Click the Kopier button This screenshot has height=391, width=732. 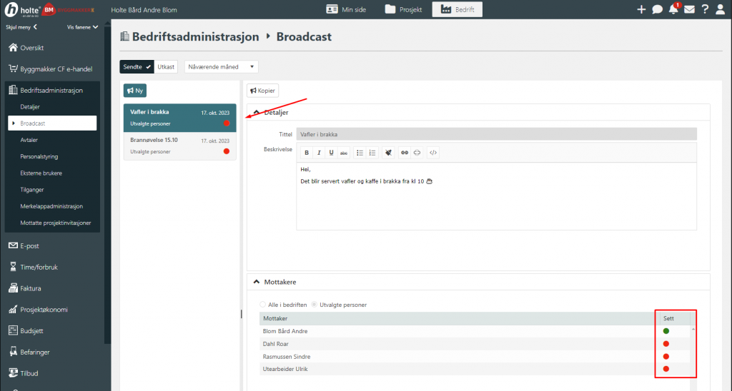(262, 91)
